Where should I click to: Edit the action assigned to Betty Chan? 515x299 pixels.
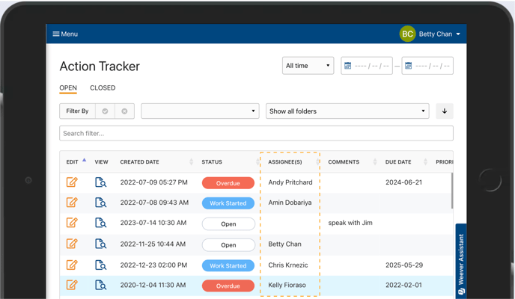[x=72, y=244]
